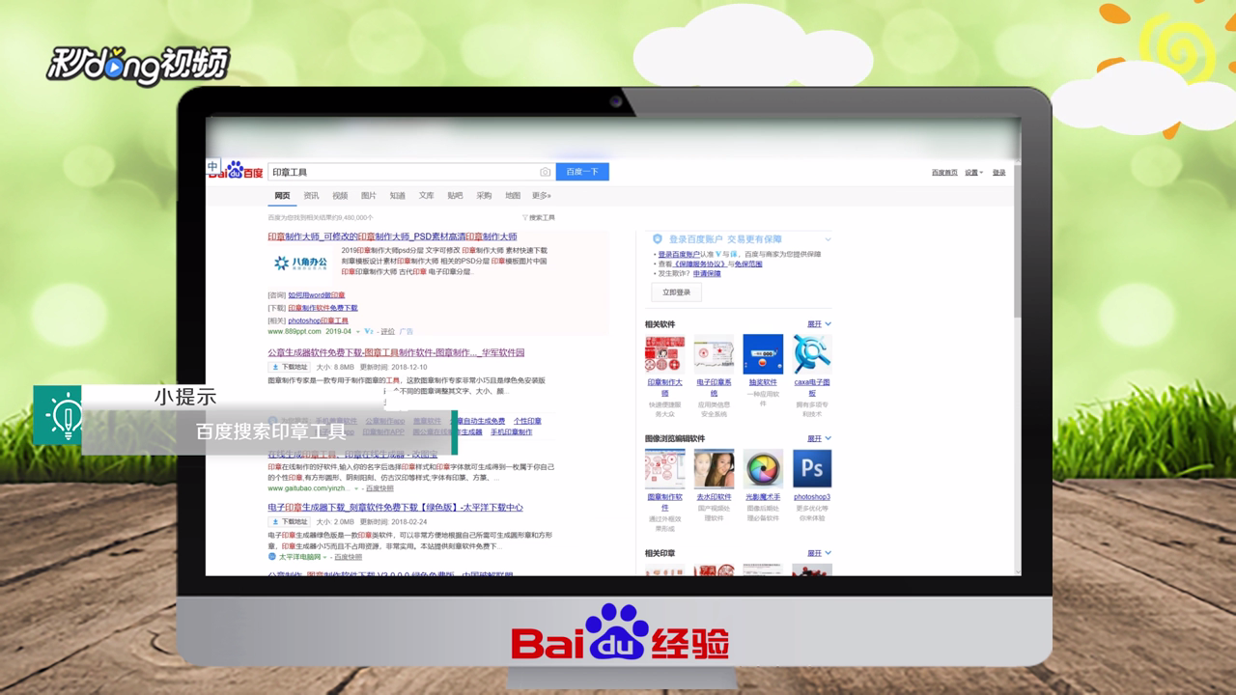
Task: Click the 去水印软件 portrait icon
Action: (714, 469)
